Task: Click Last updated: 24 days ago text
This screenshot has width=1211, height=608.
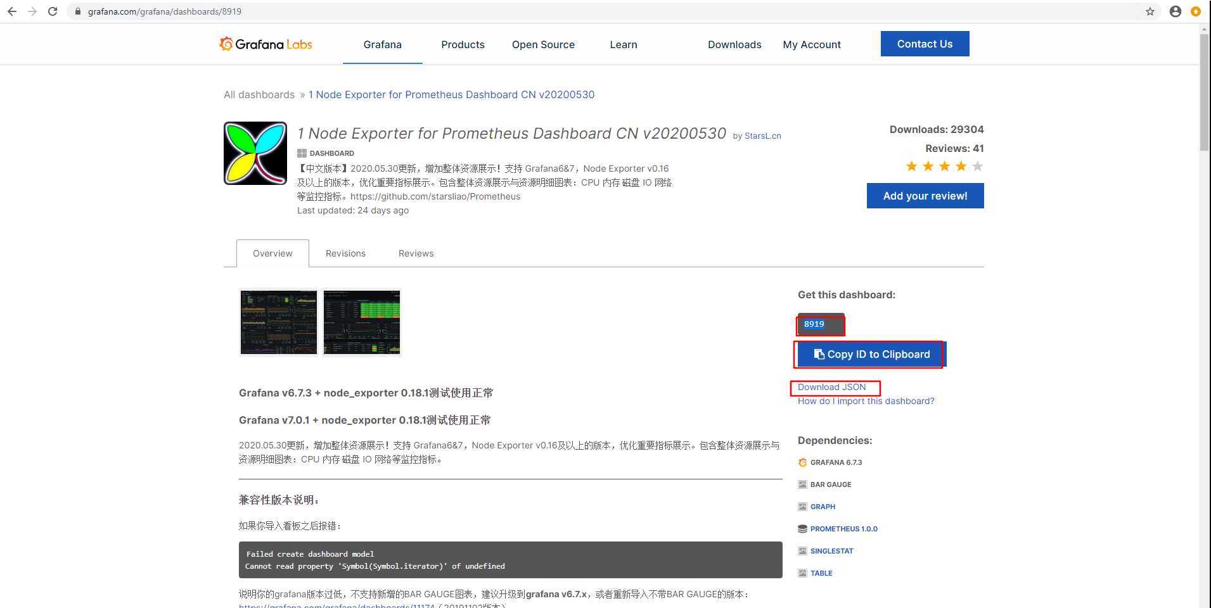Action: point(353,210)
